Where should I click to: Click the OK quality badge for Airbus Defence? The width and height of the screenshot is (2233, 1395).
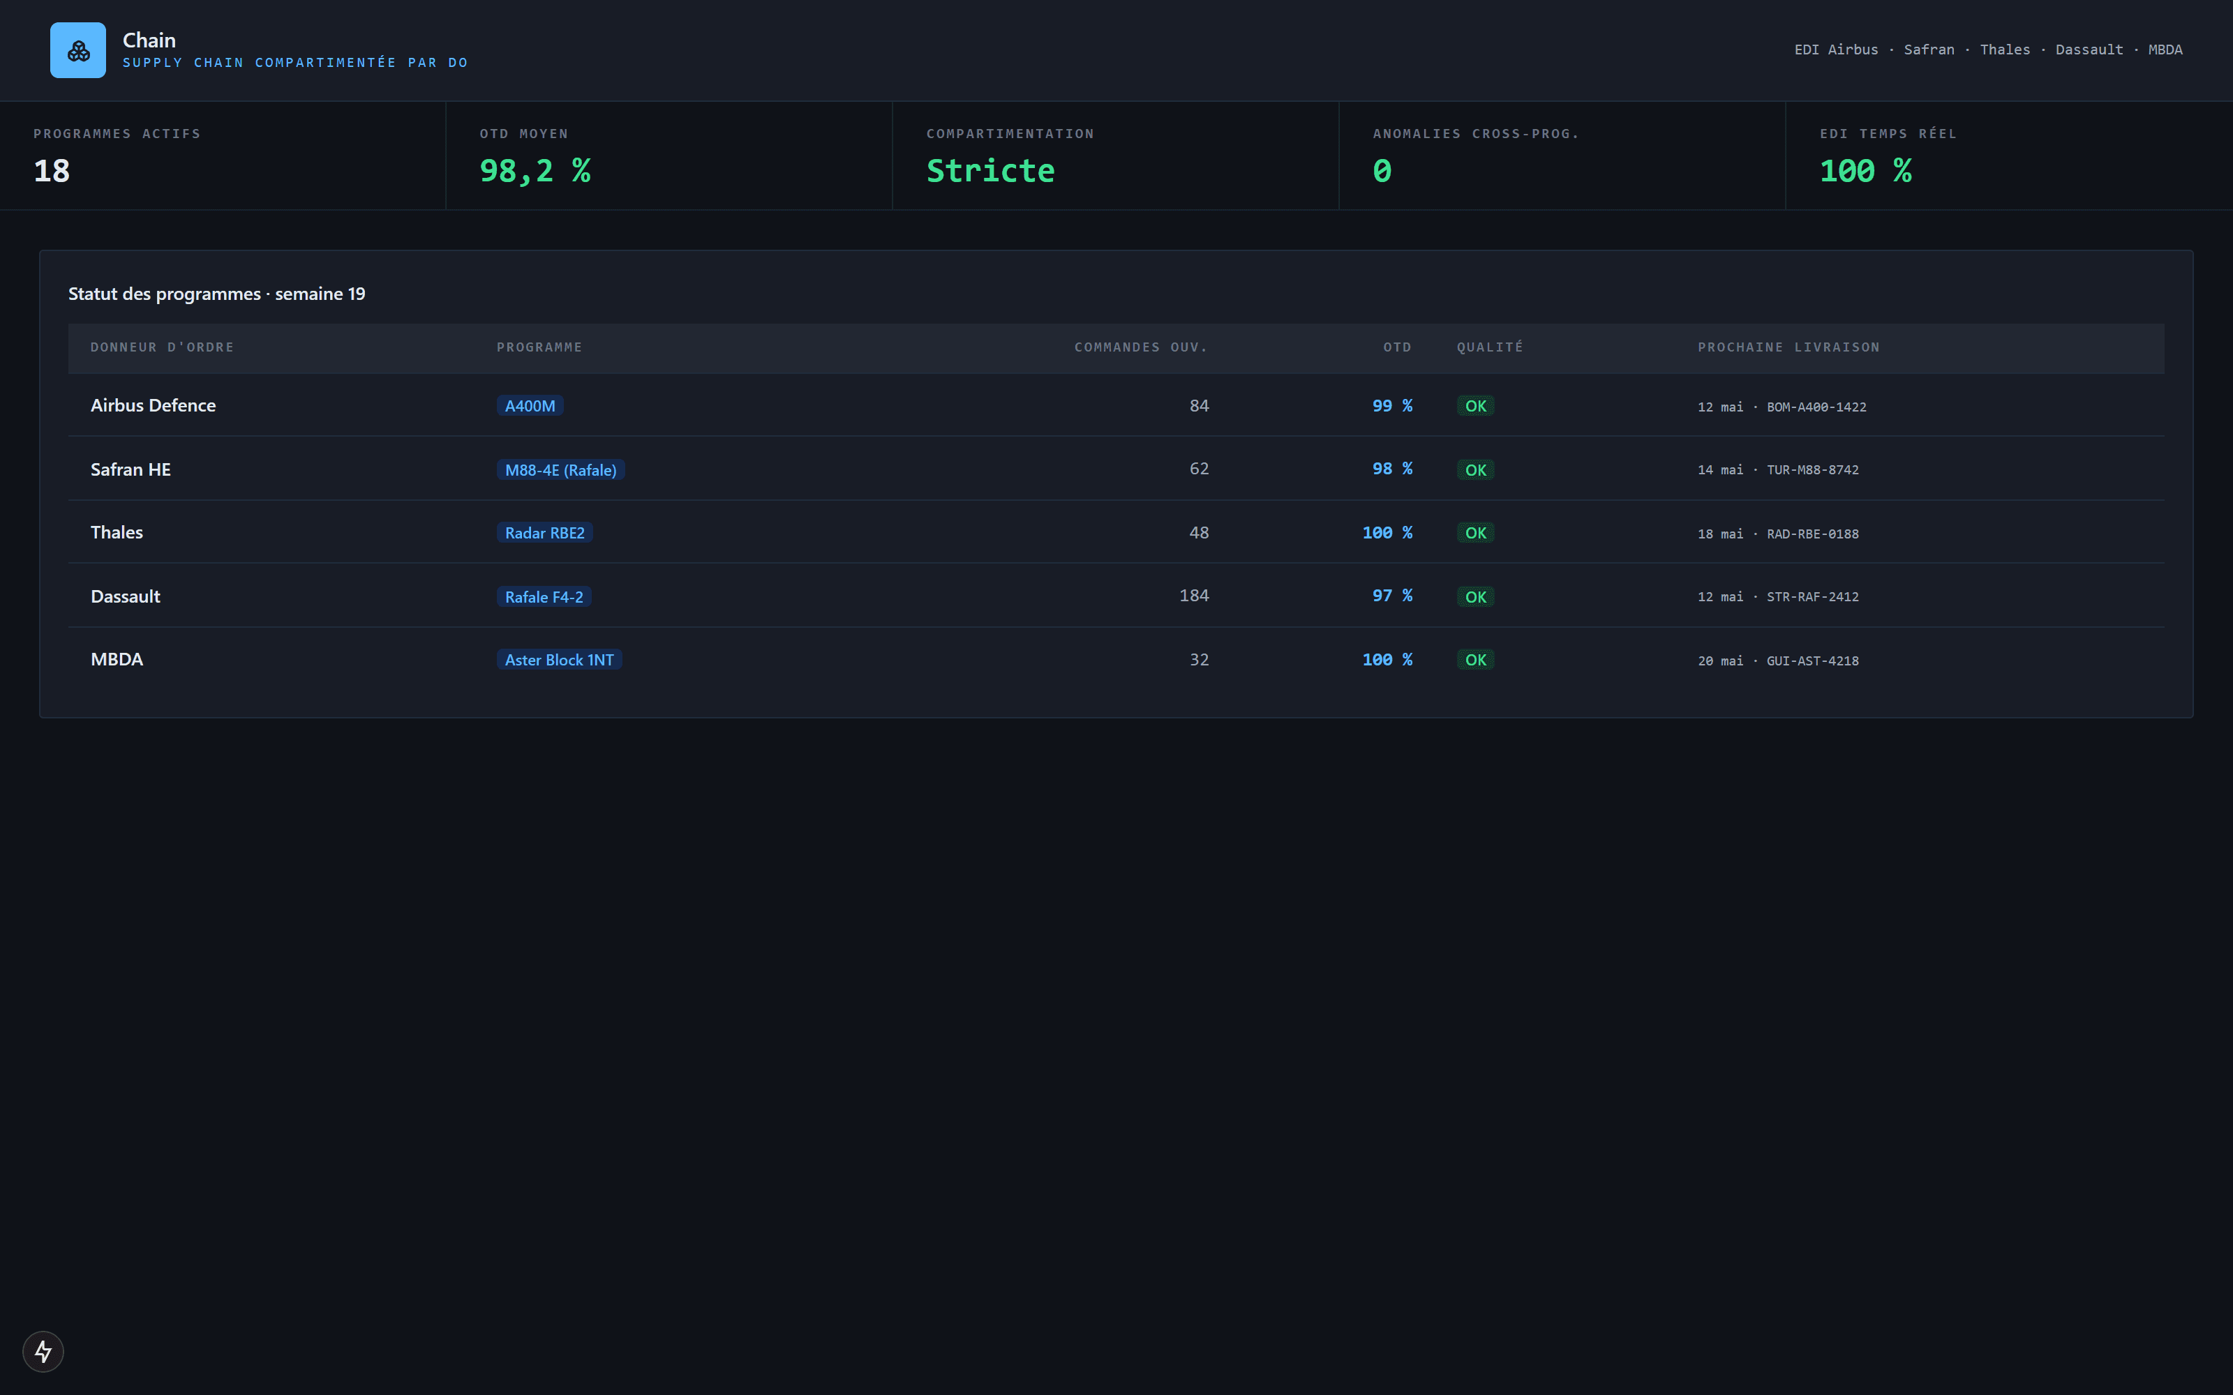pyautogui.click(x=1475, y=406)
